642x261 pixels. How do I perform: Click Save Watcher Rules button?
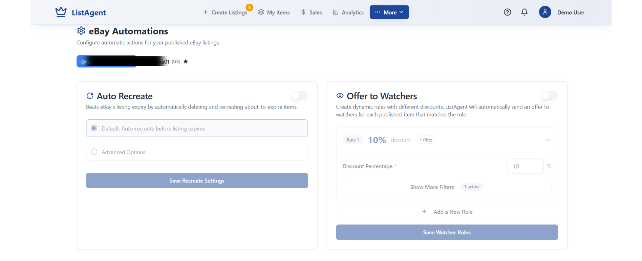(x=447, y=232)
